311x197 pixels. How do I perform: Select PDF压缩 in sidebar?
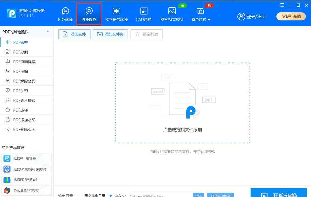tap(27, 71)
